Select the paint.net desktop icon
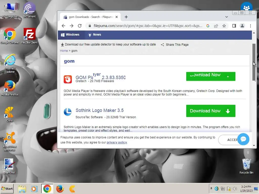The height and width of the screenshot is (194, 259). (9, 166)
